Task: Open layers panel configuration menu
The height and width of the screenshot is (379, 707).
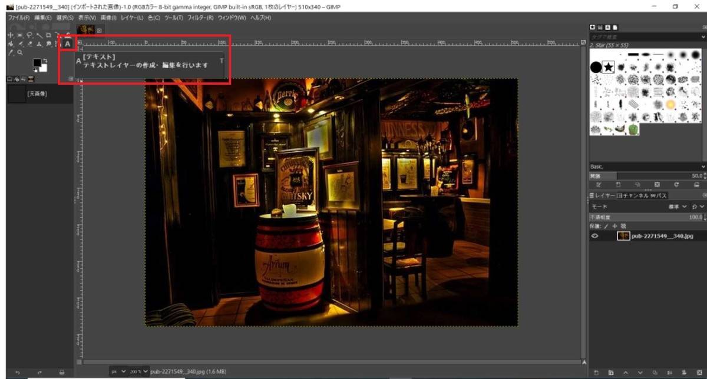Action: click(x=705, y=195)
